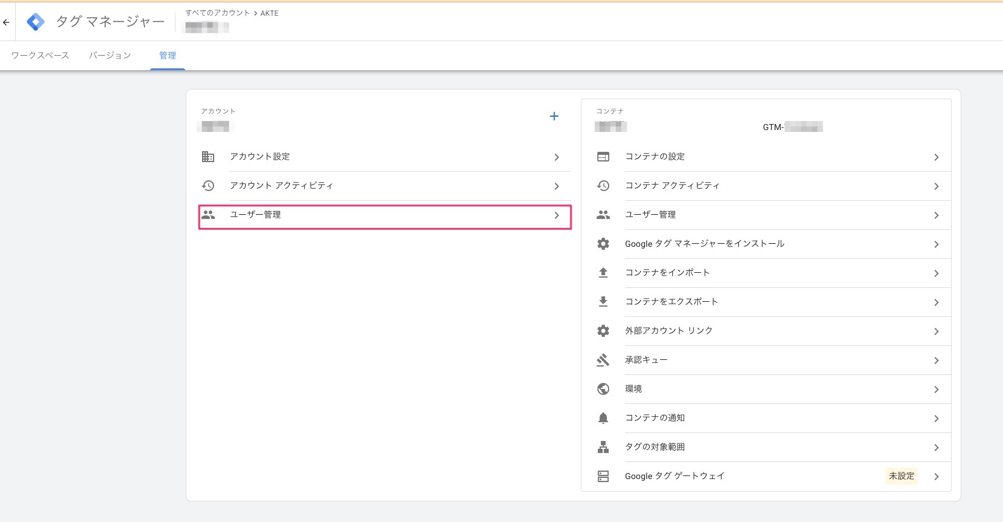Click the back arrow icon
The width and height of the screenshot is (1003, 522).
click(x=6, y=22)
